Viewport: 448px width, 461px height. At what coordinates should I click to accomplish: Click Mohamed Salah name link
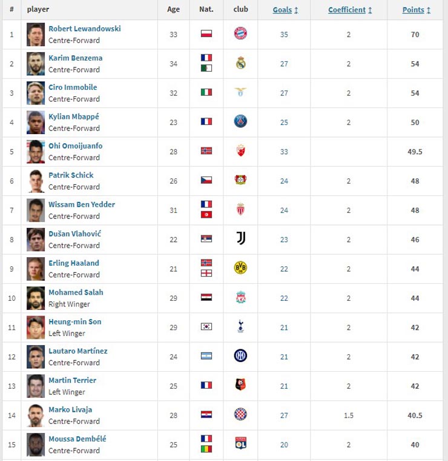[76, 292]
